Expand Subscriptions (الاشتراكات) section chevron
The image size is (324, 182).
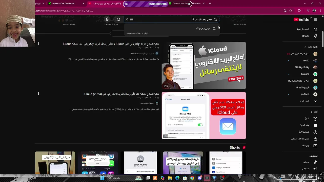click(305, 47)
